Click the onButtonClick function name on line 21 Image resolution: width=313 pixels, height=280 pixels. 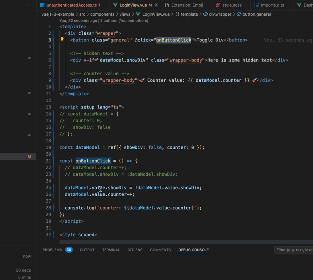(93, 161)
